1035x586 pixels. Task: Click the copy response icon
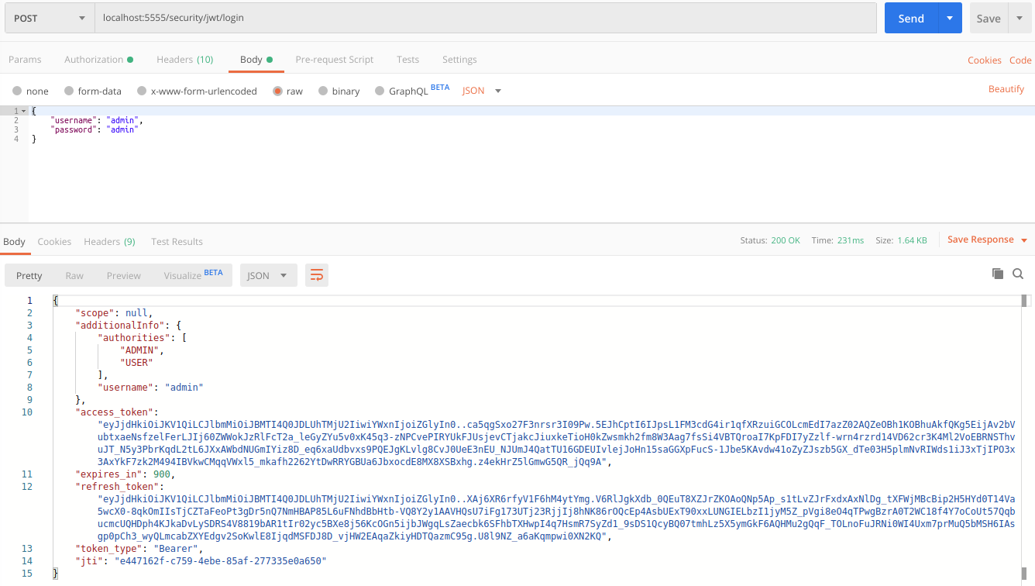pyautogui.click(x=998, y=274)
